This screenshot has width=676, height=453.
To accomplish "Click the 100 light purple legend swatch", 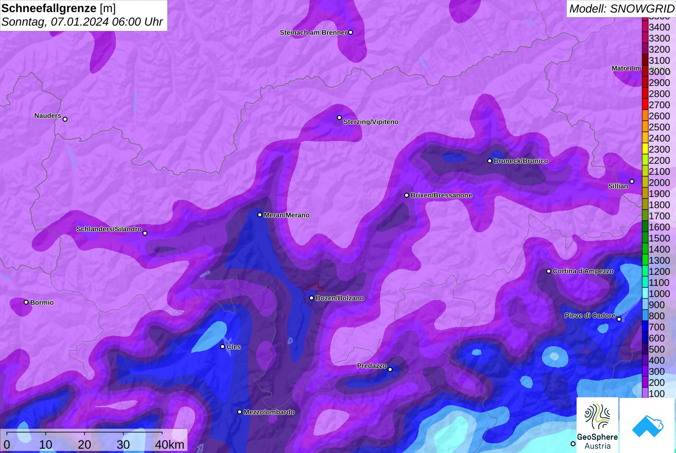I will tap(645, 394).
